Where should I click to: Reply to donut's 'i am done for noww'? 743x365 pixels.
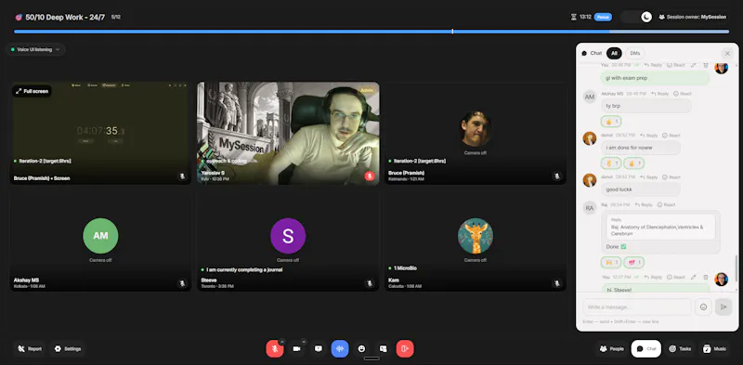(x=648, y=136)
